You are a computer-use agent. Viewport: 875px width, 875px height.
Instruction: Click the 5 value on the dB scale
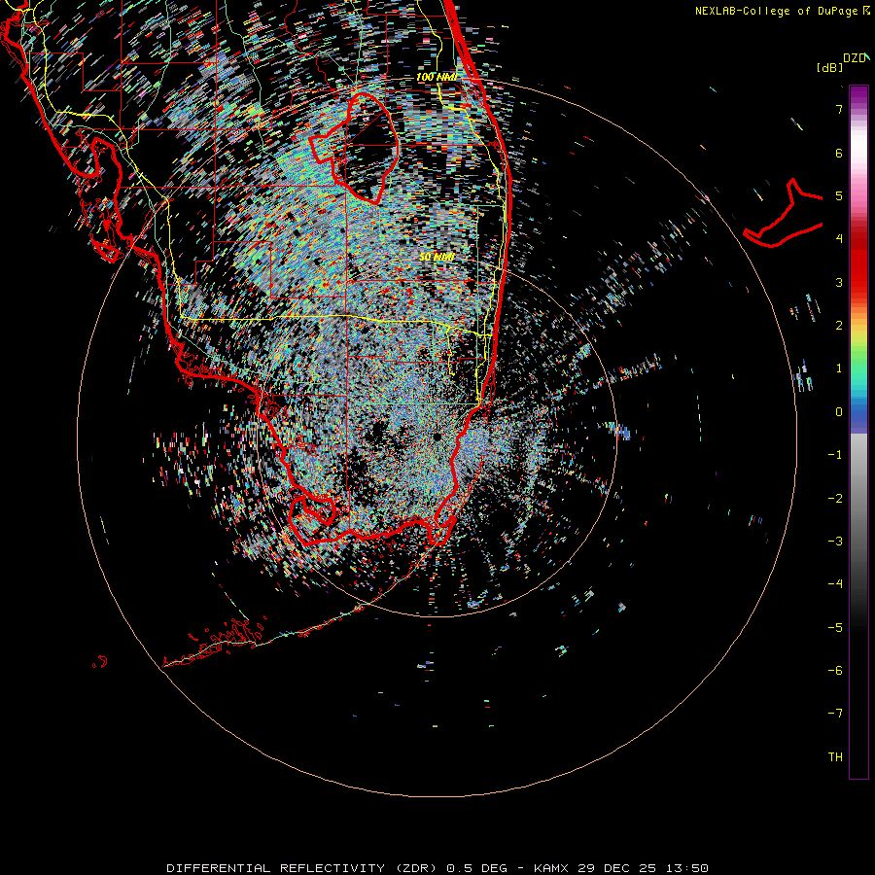839,195
